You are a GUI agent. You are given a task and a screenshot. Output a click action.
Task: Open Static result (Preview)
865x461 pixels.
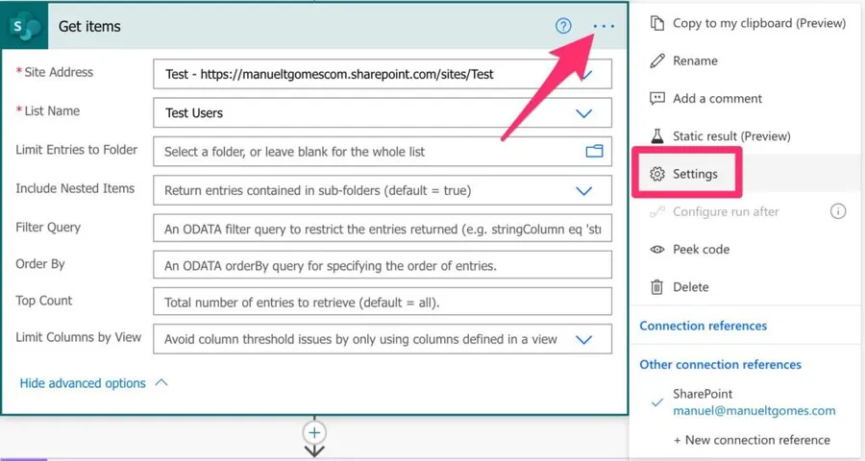pyautogui.click(x=730, y=136)
